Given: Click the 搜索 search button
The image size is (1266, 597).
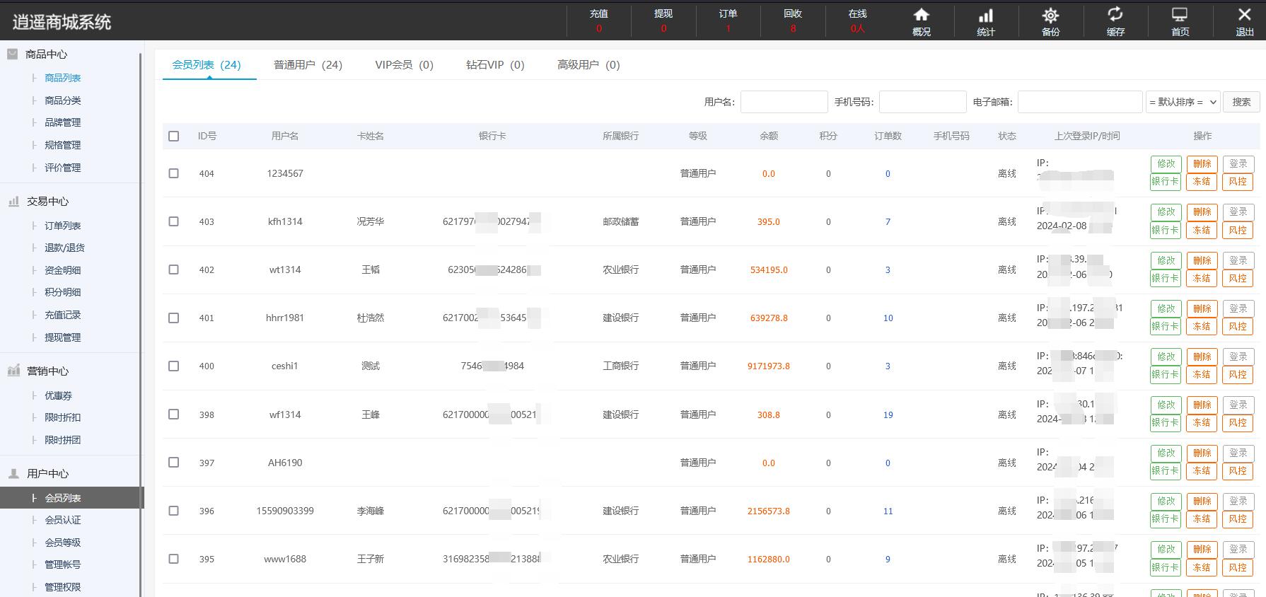Looking at the screenshot, I should click(1241, 102).
